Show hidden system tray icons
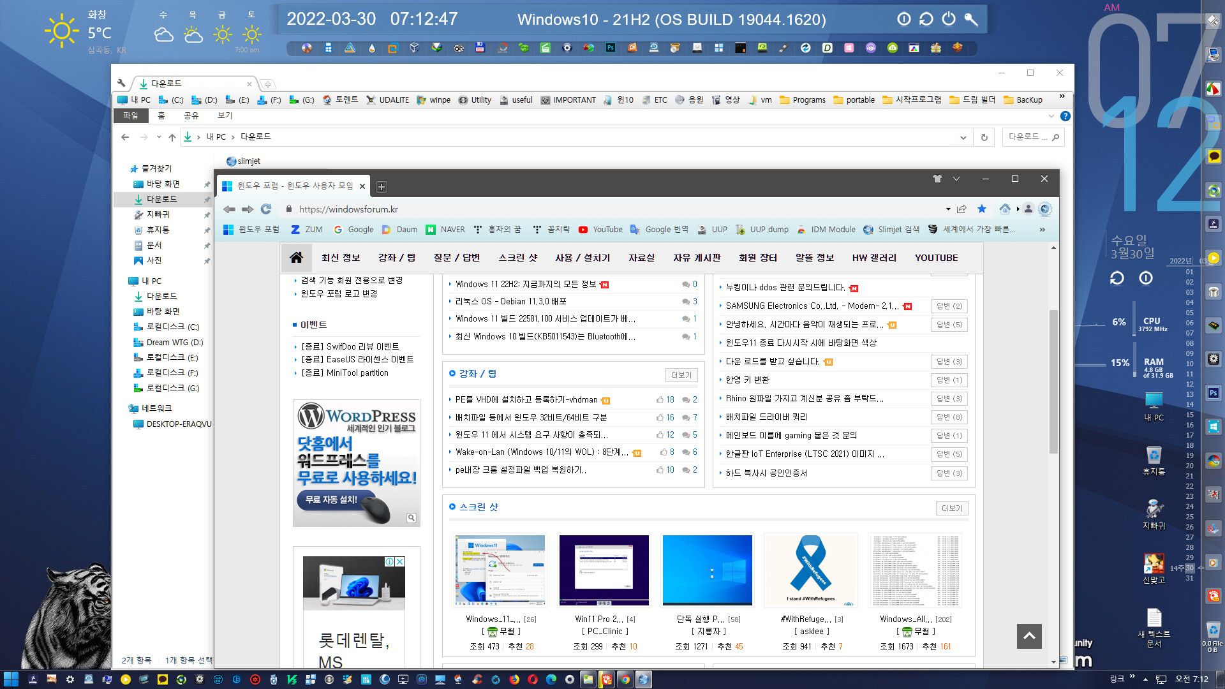 pos(1145,679)
